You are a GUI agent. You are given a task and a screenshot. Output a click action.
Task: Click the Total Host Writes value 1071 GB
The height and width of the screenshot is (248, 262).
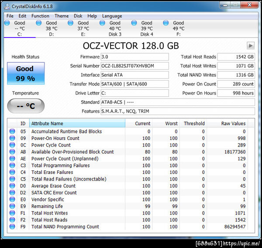click(x=236, y=66)
